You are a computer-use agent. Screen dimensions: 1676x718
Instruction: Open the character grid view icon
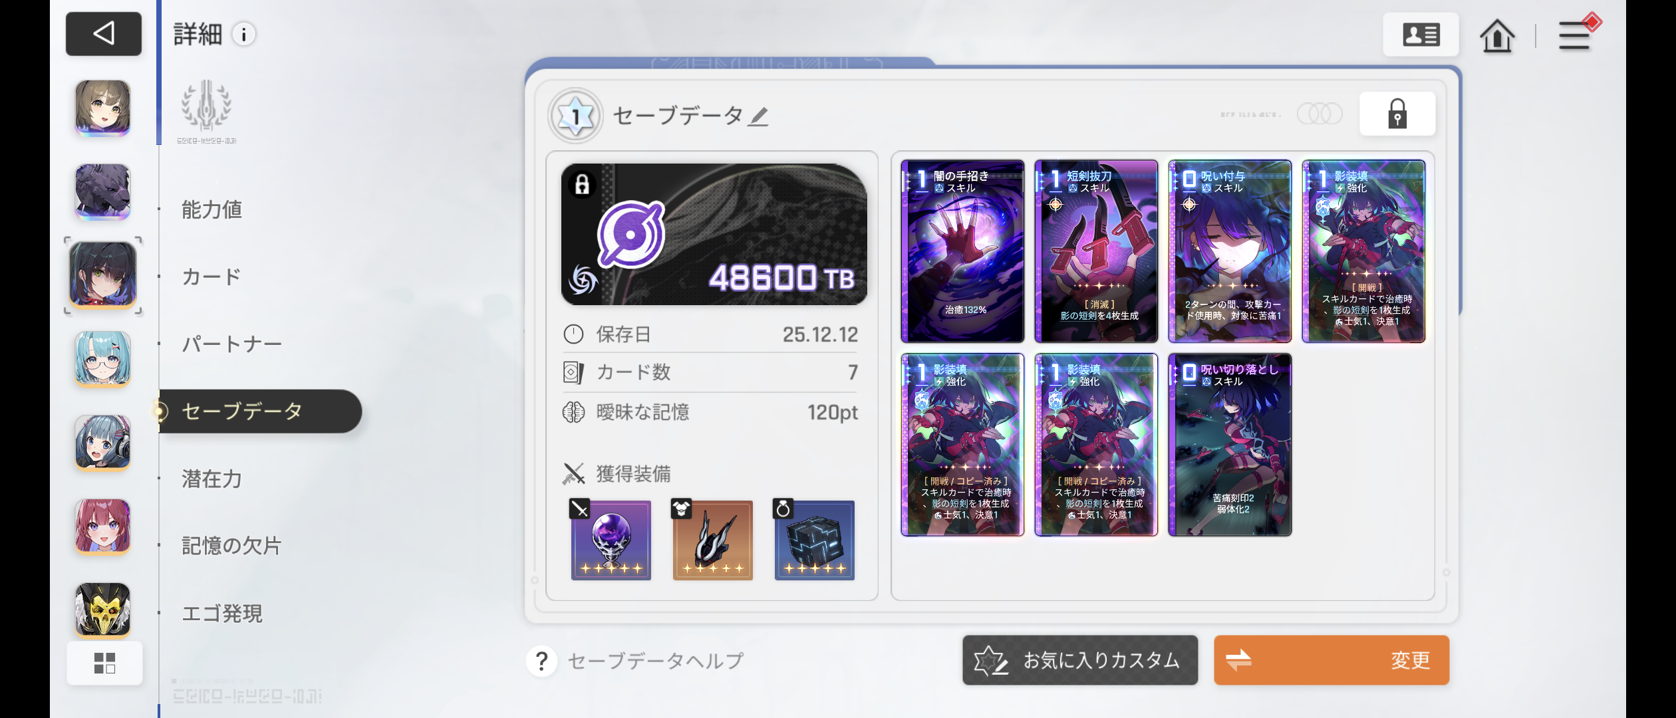(104, 663)
